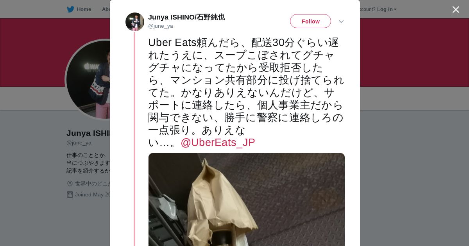The height and width of the screenshot is (246, 469).
Task: Click the Junya ISHINO/石野純也 display name
Action: click(186, 17)
